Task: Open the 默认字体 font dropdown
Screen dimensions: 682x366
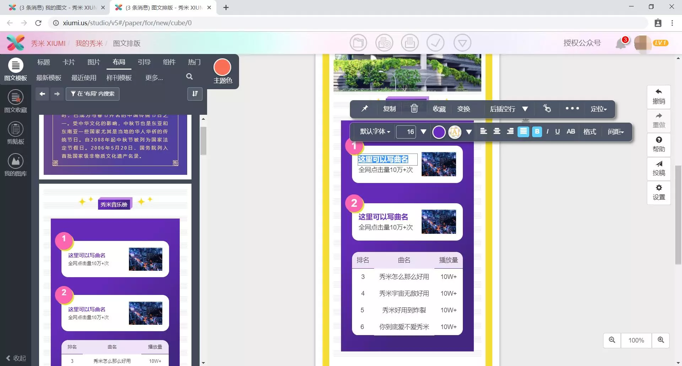Action: point(375,131)
